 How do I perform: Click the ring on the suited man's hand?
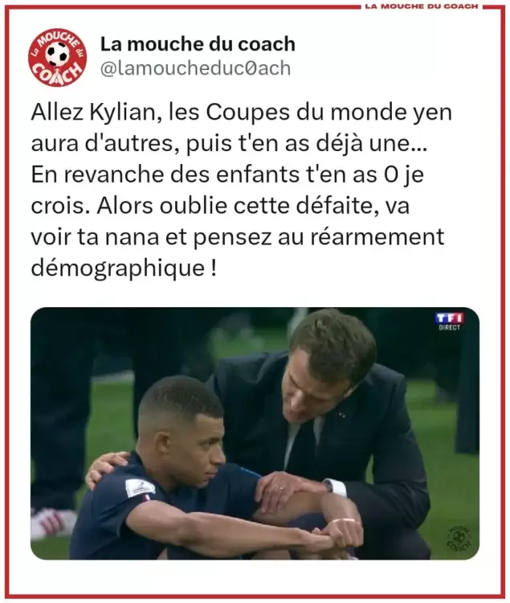[280, 489]
